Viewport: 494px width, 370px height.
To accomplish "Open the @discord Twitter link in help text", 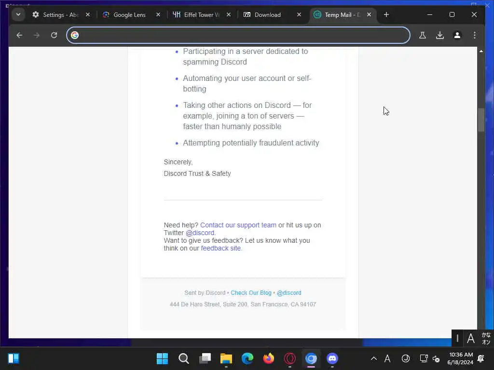I will click(x=200, y=233).
